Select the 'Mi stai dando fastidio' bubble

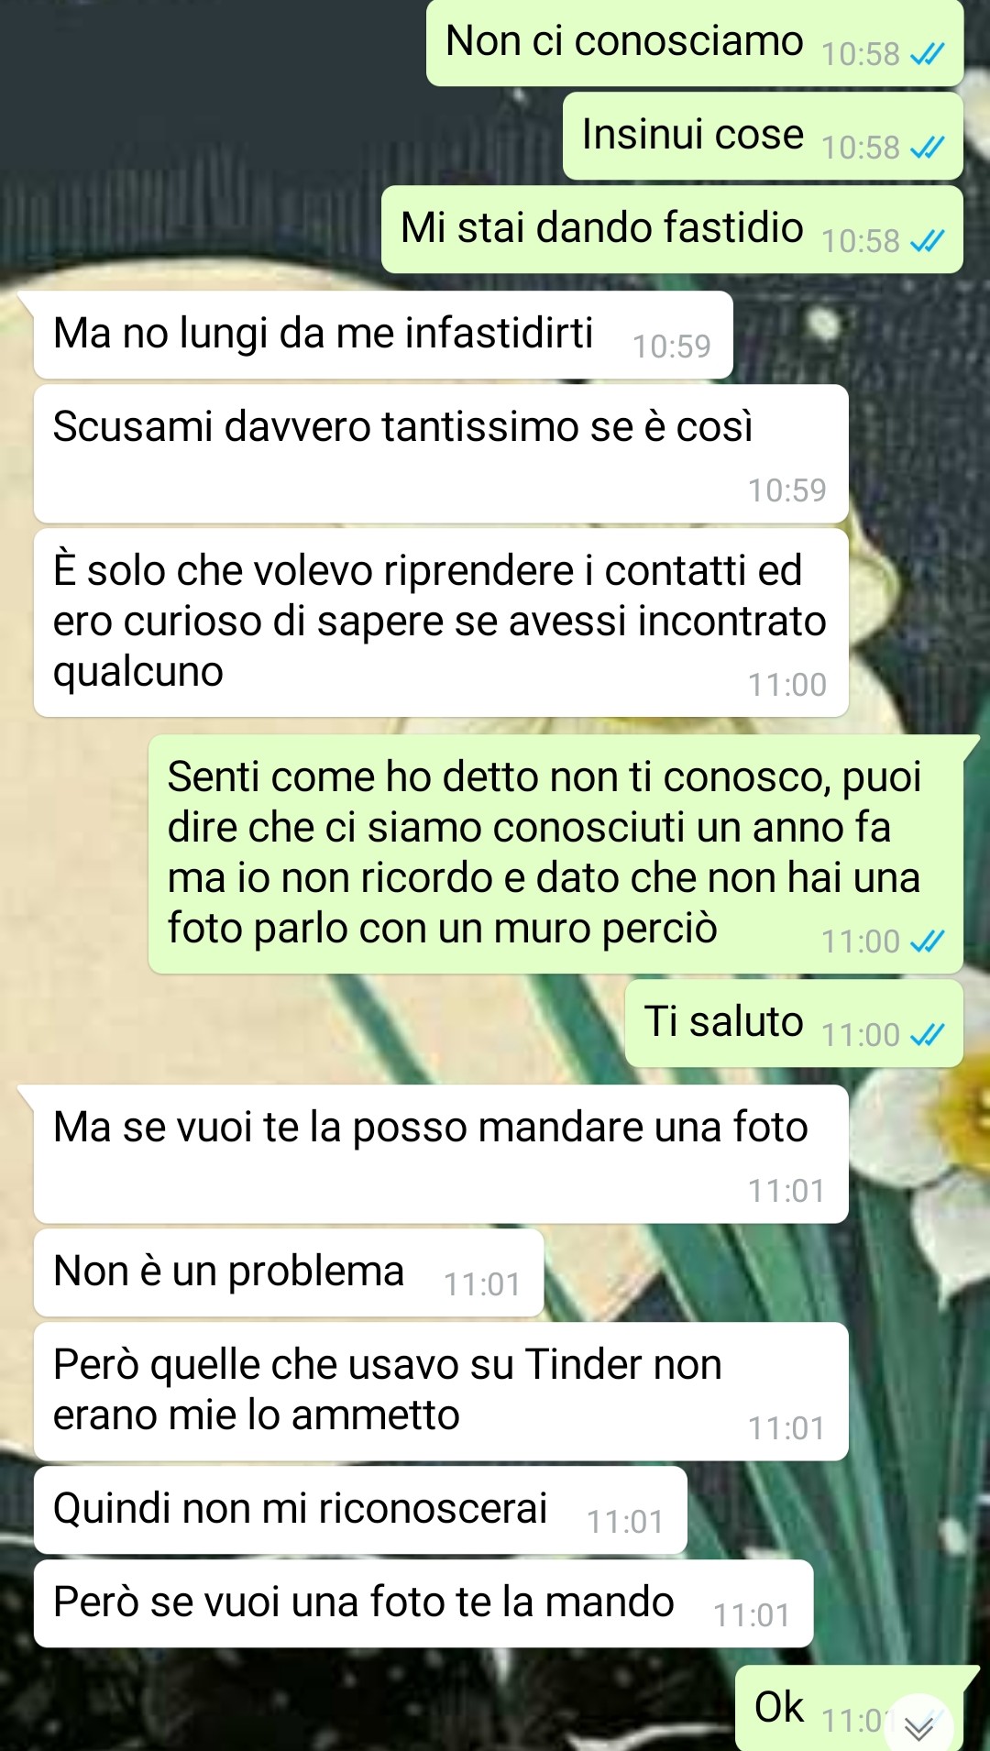coord(672,229)
